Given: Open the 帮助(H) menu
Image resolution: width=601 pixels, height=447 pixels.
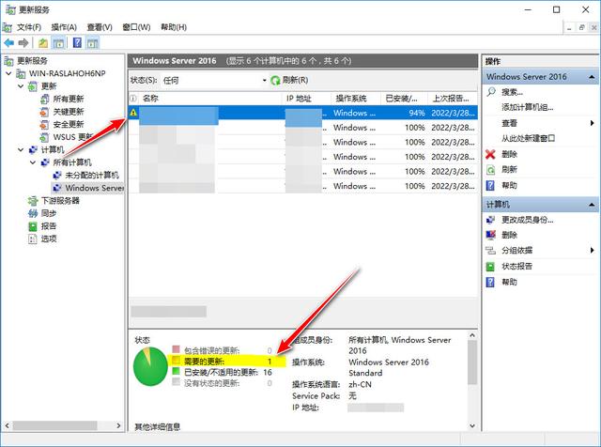Looking at the screenshot, I should coord(174,27).
